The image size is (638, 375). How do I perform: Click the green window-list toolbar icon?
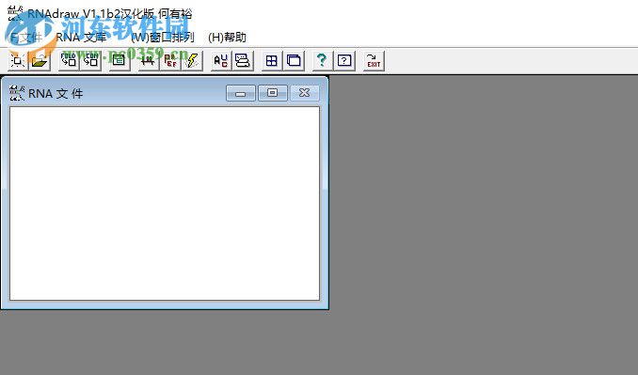(120, 61)
